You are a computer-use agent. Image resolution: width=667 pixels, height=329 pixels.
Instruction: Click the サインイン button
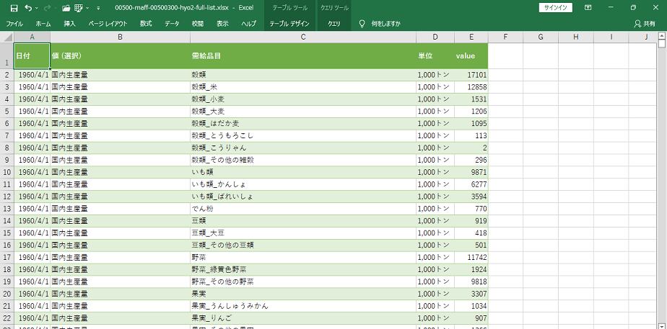[556, 7]
